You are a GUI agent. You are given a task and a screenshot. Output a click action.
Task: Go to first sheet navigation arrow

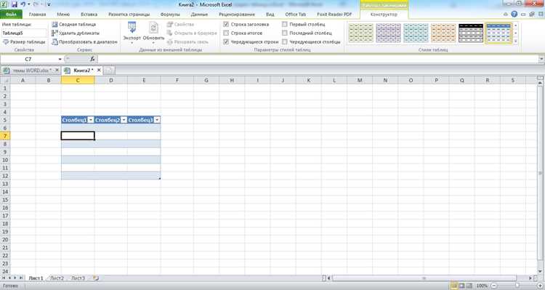[x=4, y=278]
